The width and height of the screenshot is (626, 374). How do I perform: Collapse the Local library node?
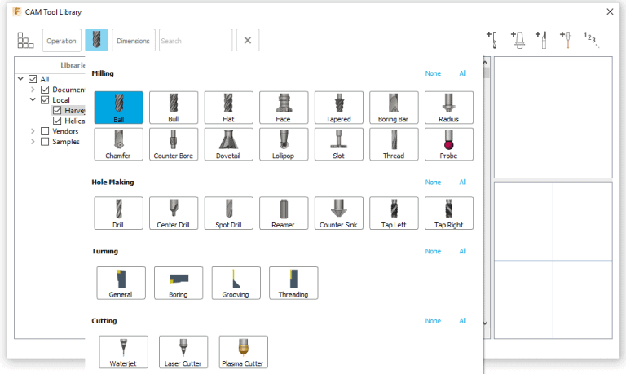tap(33, 100)
